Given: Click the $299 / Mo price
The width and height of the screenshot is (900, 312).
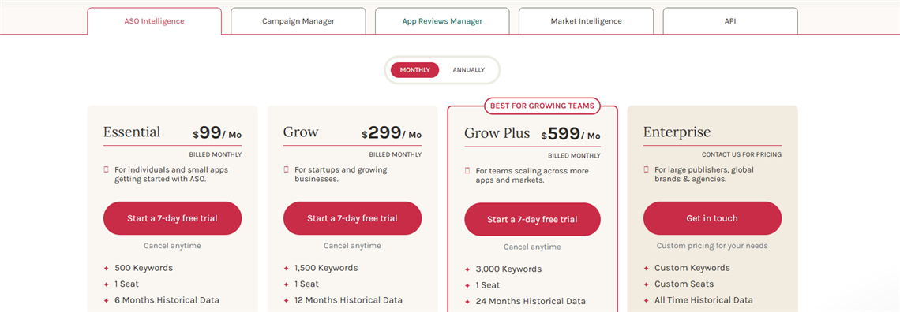Looking at the screenshot, I should [x=392, y=133].
